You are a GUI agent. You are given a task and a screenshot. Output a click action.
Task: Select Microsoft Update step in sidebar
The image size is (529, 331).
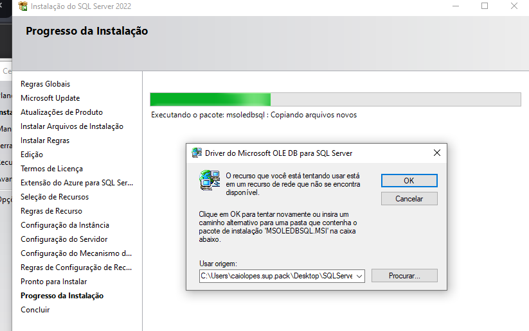[50, 98]
